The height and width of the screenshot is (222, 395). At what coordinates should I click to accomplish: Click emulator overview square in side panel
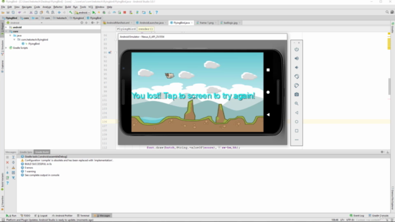pyautogui.click(x=296, y=131)
